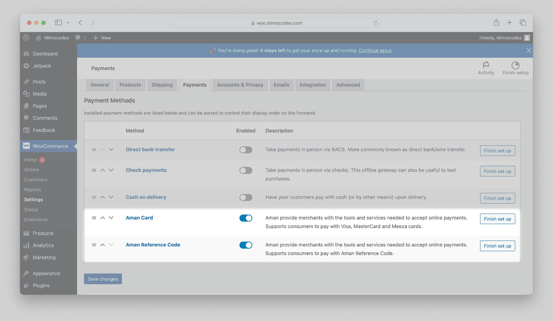Click the Save changes button
Screen dimensions: 553x321
103,279
